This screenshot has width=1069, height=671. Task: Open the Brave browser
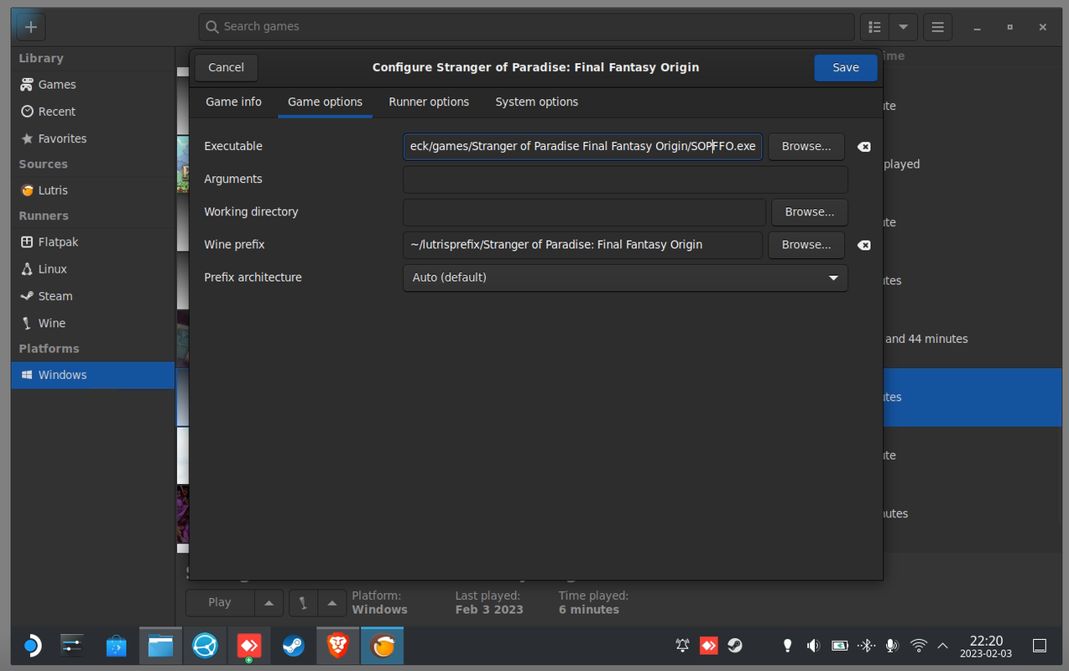click(x=337, y=646)
